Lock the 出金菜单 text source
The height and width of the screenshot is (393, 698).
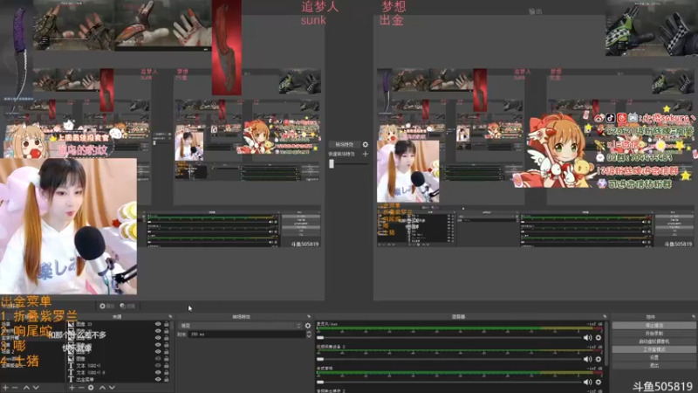click(167, 379)
